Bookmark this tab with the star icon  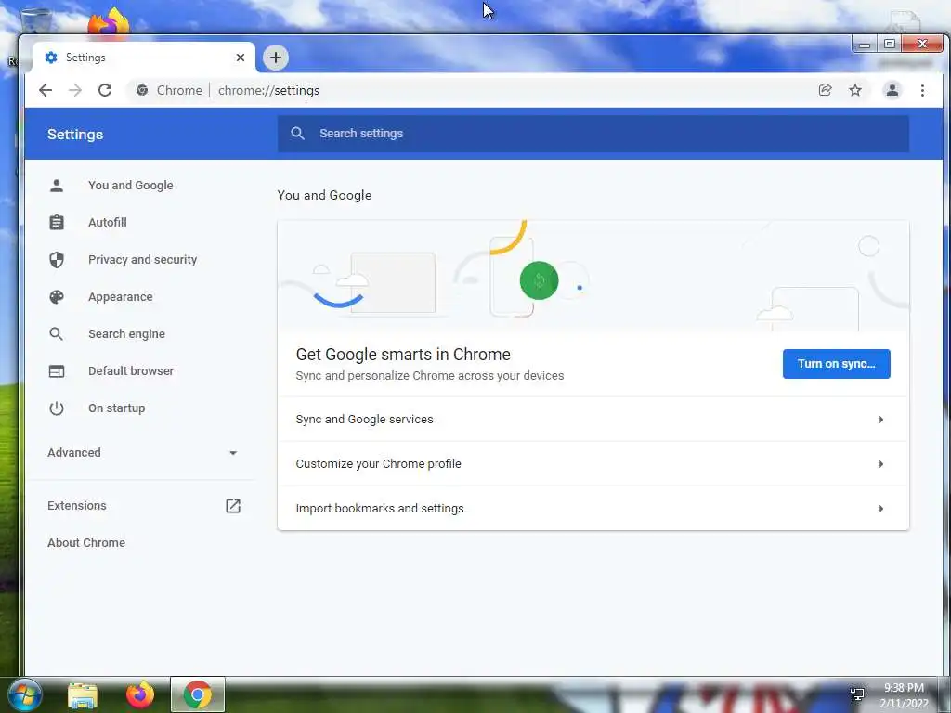click(x=855, y=90)
